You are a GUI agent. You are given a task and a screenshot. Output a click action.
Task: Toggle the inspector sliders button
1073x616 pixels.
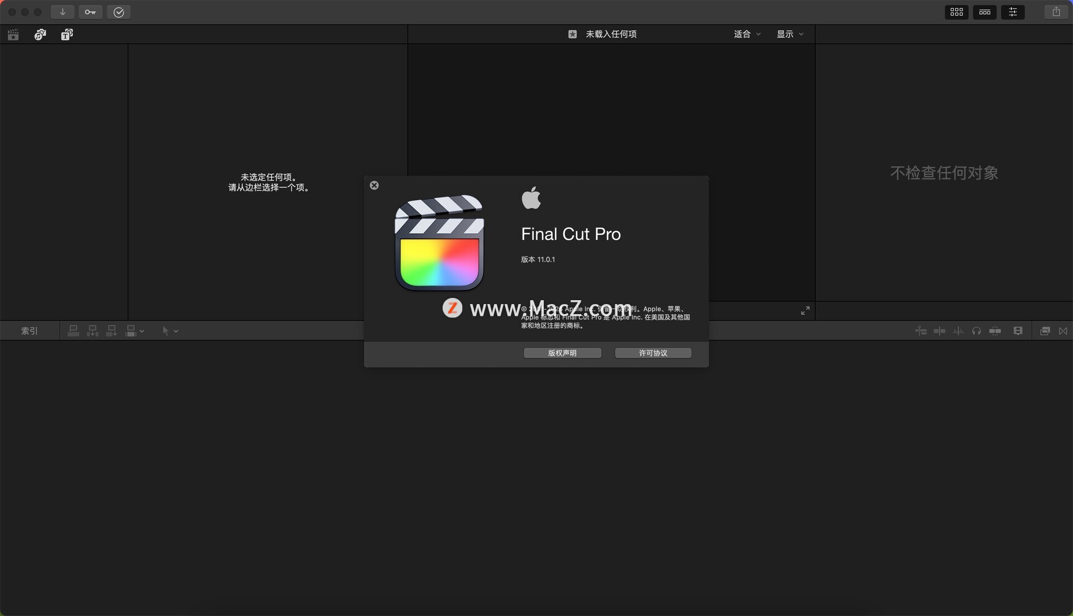pyautogui.click(x=1013, y=12)
